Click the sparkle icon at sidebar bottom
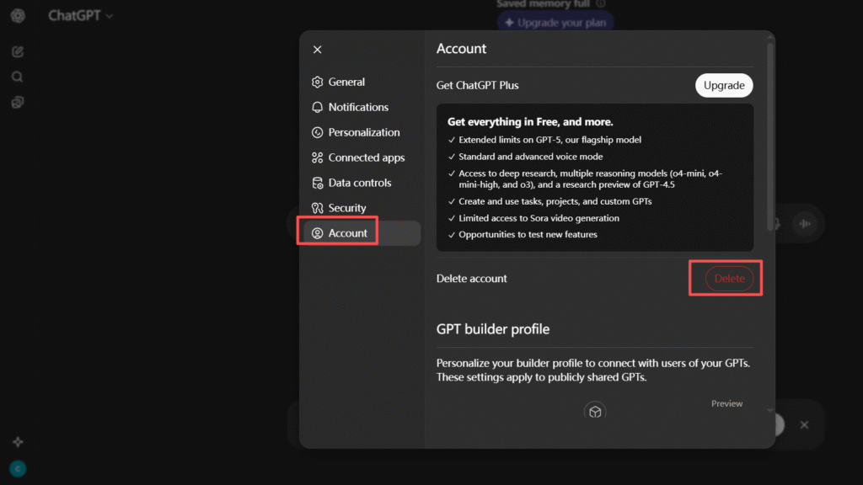 point(18,441)
